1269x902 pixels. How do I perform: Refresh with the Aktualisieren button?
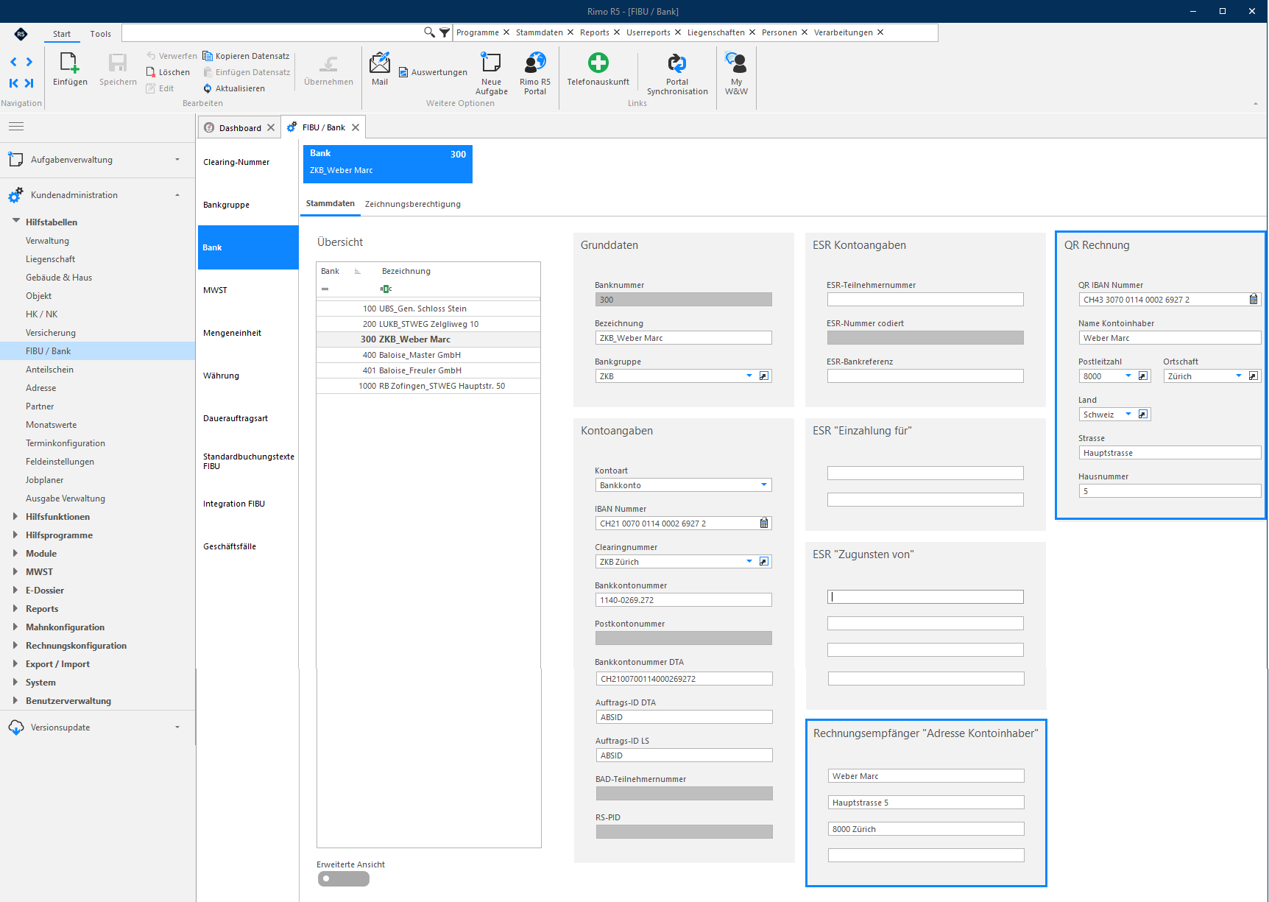pos(234,88)
